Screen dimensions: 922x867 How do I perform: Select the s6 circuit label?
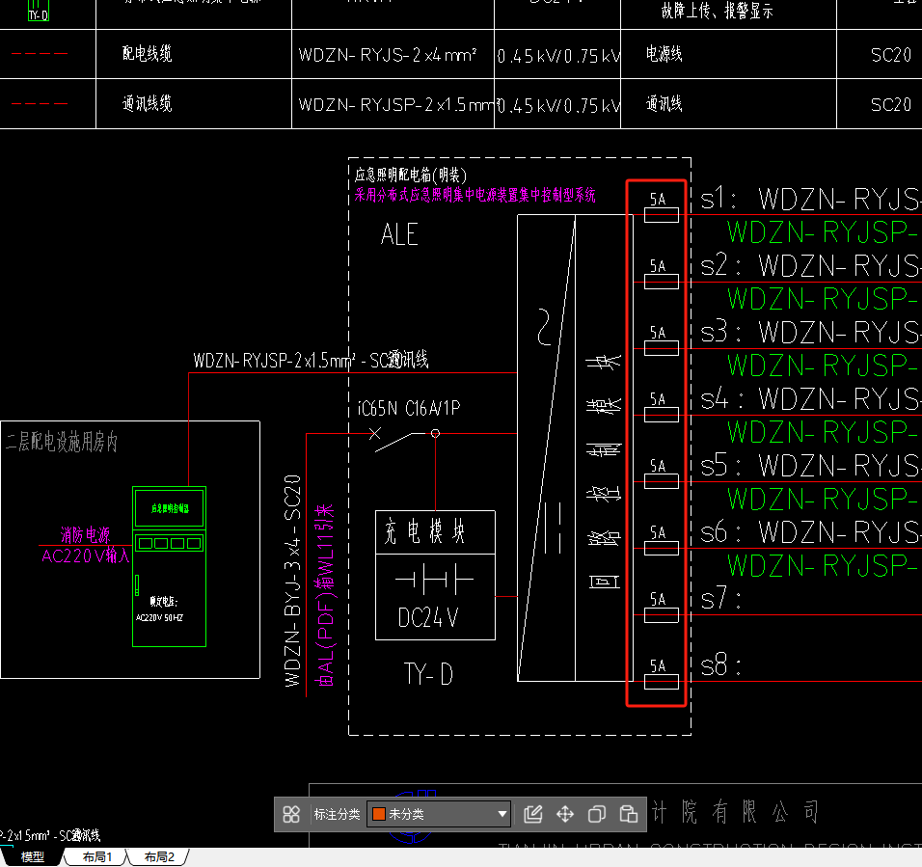(719, 532)
